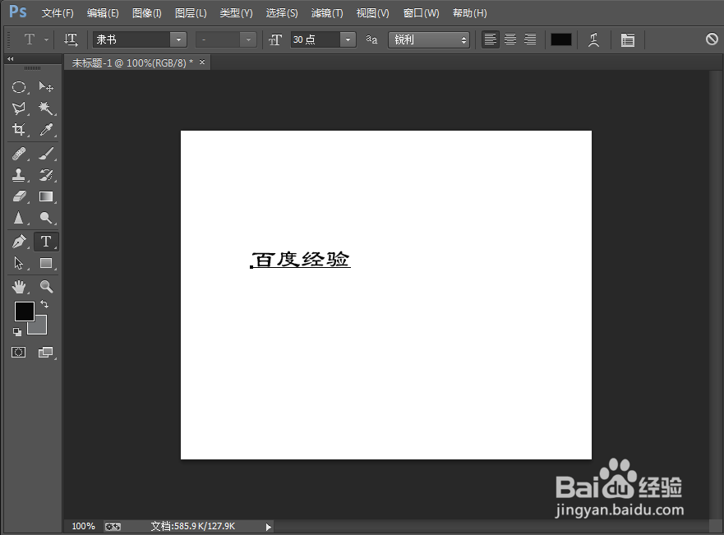Open the Type tool preset picker arrow
Screen dimensions: 724x535
click(x=46, y=40)
